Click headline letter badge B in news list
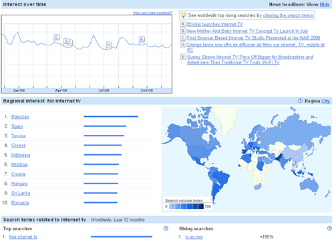Image resolution: width=334 pixels, height=243 pixels. click(x=183, y=31)
